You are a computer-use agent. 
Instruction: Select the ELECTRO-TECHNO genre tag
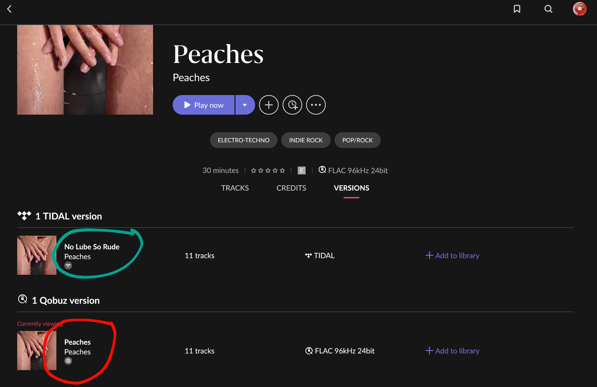tap(243, 140)
